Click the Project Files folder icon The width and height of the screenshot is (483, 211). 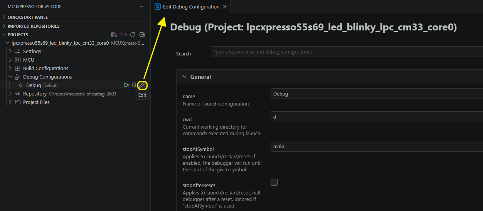[18, 102]
